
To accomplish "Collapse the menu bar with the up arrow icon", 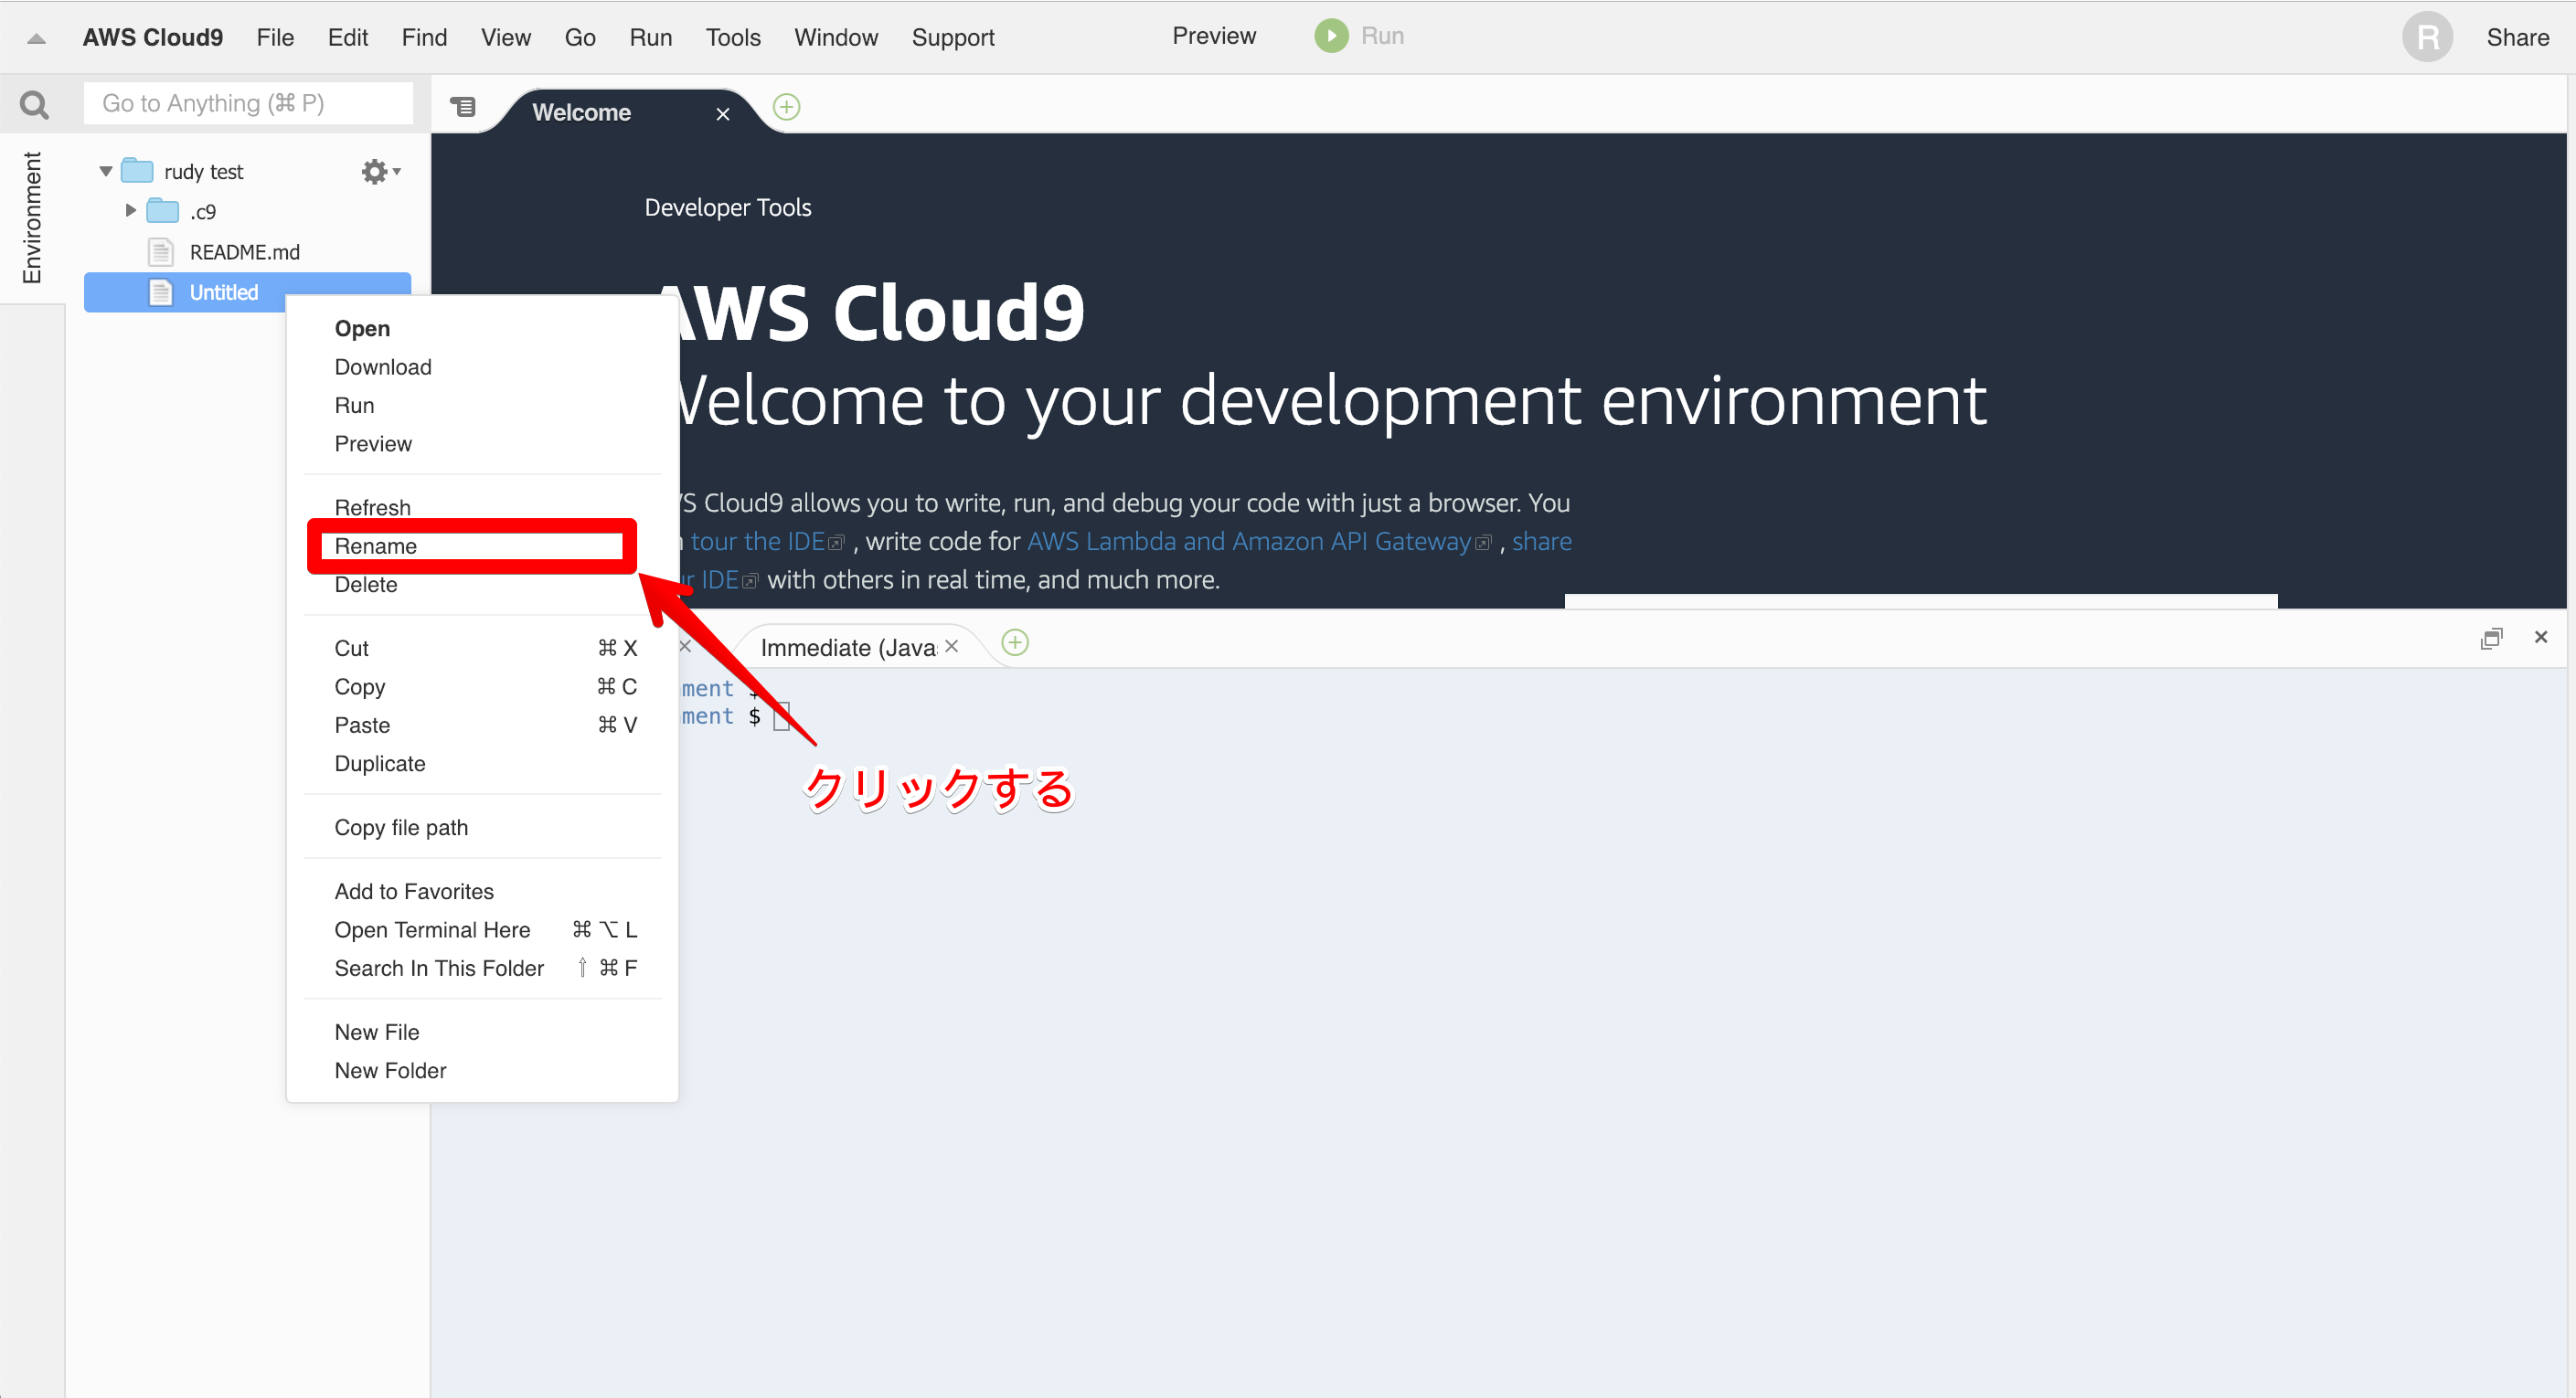I will tap(36, 38).
